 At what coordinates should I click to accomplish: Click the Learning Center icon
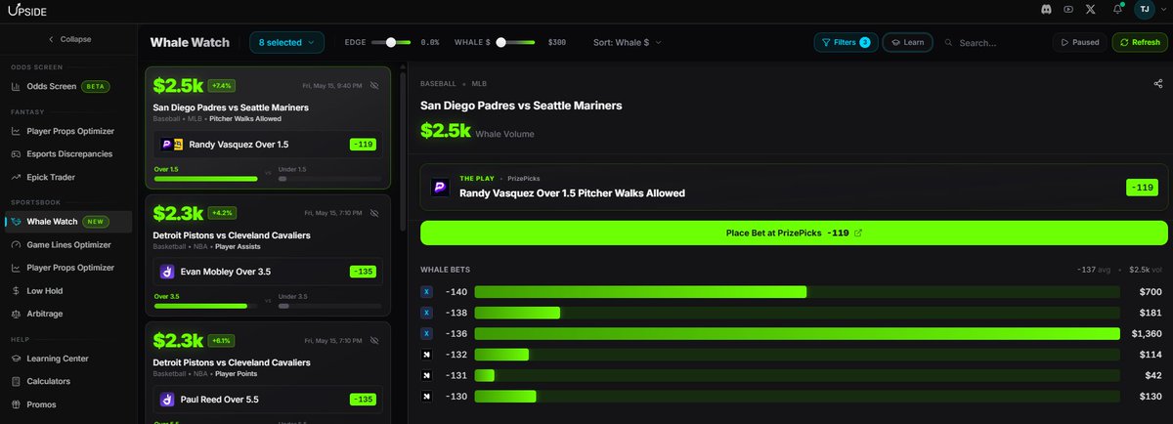coord(16,359)
